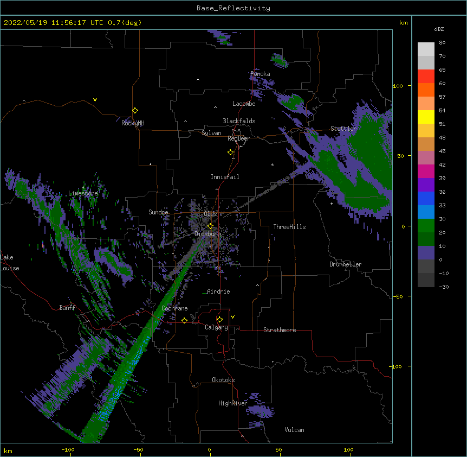This screenshot has height=457, width=467.
Task: Click the Didsbury town label
Action: (208, 234)
